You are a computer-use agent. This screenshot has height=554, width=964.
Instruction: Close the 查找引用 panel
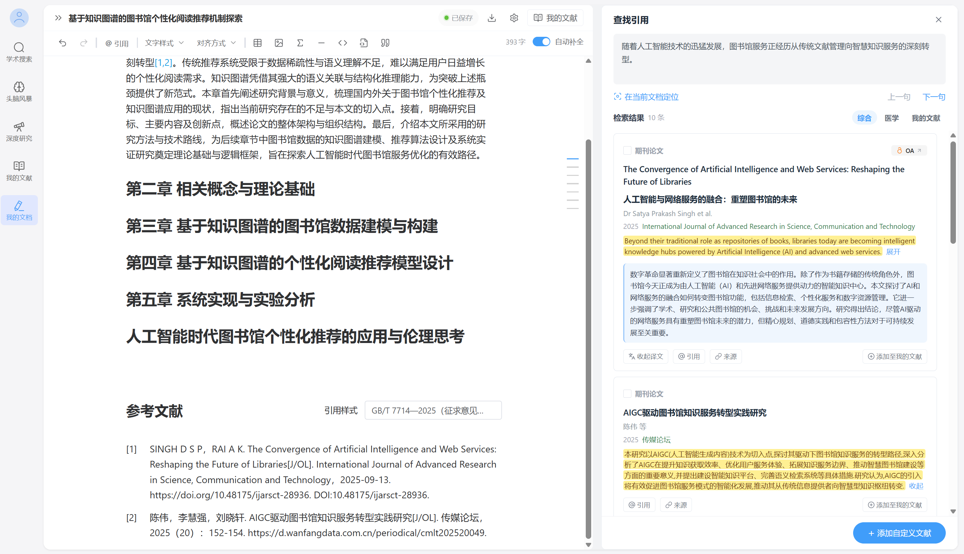click(x=939, y=19)
